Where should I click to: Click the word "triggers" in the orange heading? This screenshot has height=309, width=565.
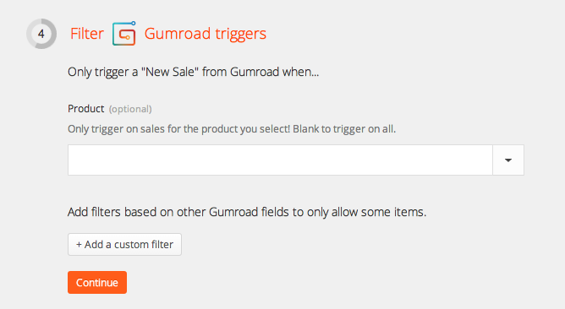coord(241,35)
